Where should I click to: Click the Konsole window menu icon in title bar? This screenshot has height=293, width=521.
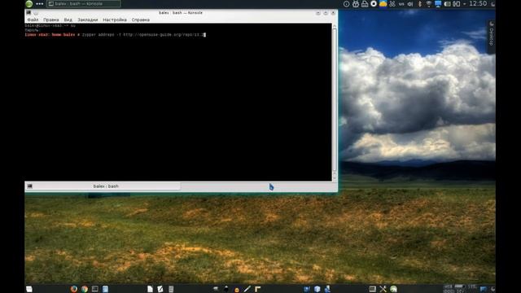point(28,13)
